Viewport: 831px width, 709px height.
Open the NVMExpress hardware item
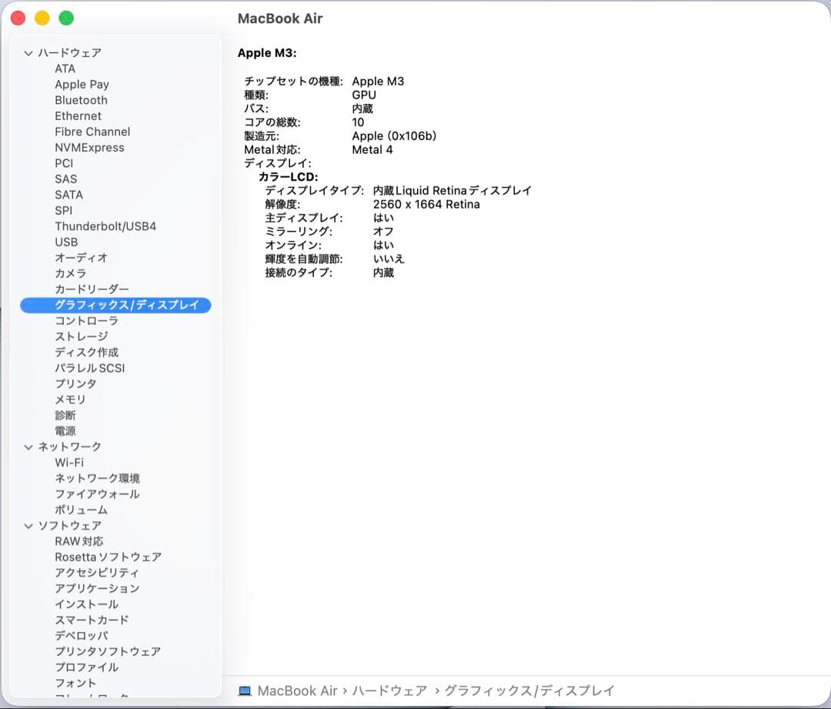[x=89, y=148]
